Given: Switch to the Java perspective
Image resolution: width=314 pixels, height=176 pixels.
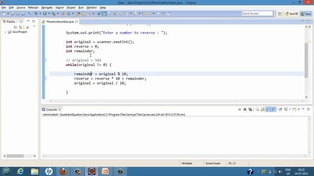Looking at the screenshot, I should pyautogui.click(x=306, y=14).
